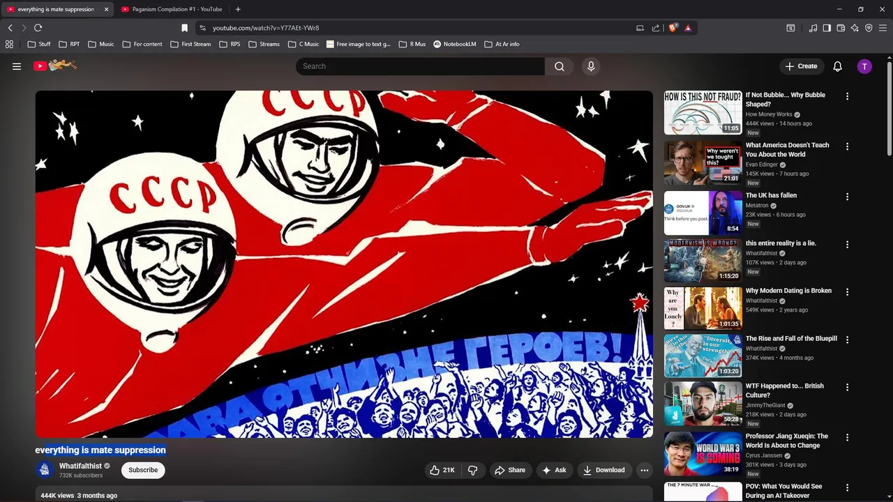The width and height of the screenshot is (893, 502).
Task: Go to YouTube home via logo
Action: coord(55,66)
